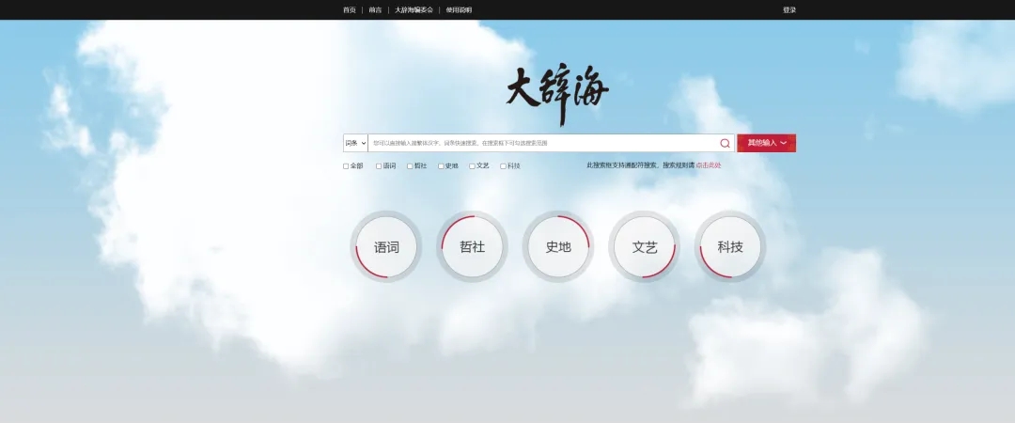Viewport: 1015px width, 423px height.
Task: Go to 首页 in top navigation
Action: (350, 10)
